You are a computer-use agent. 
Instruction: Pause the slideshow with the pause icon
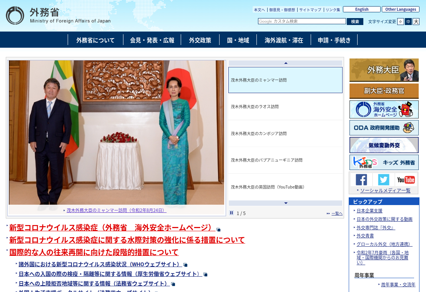(x=231, y=213)
